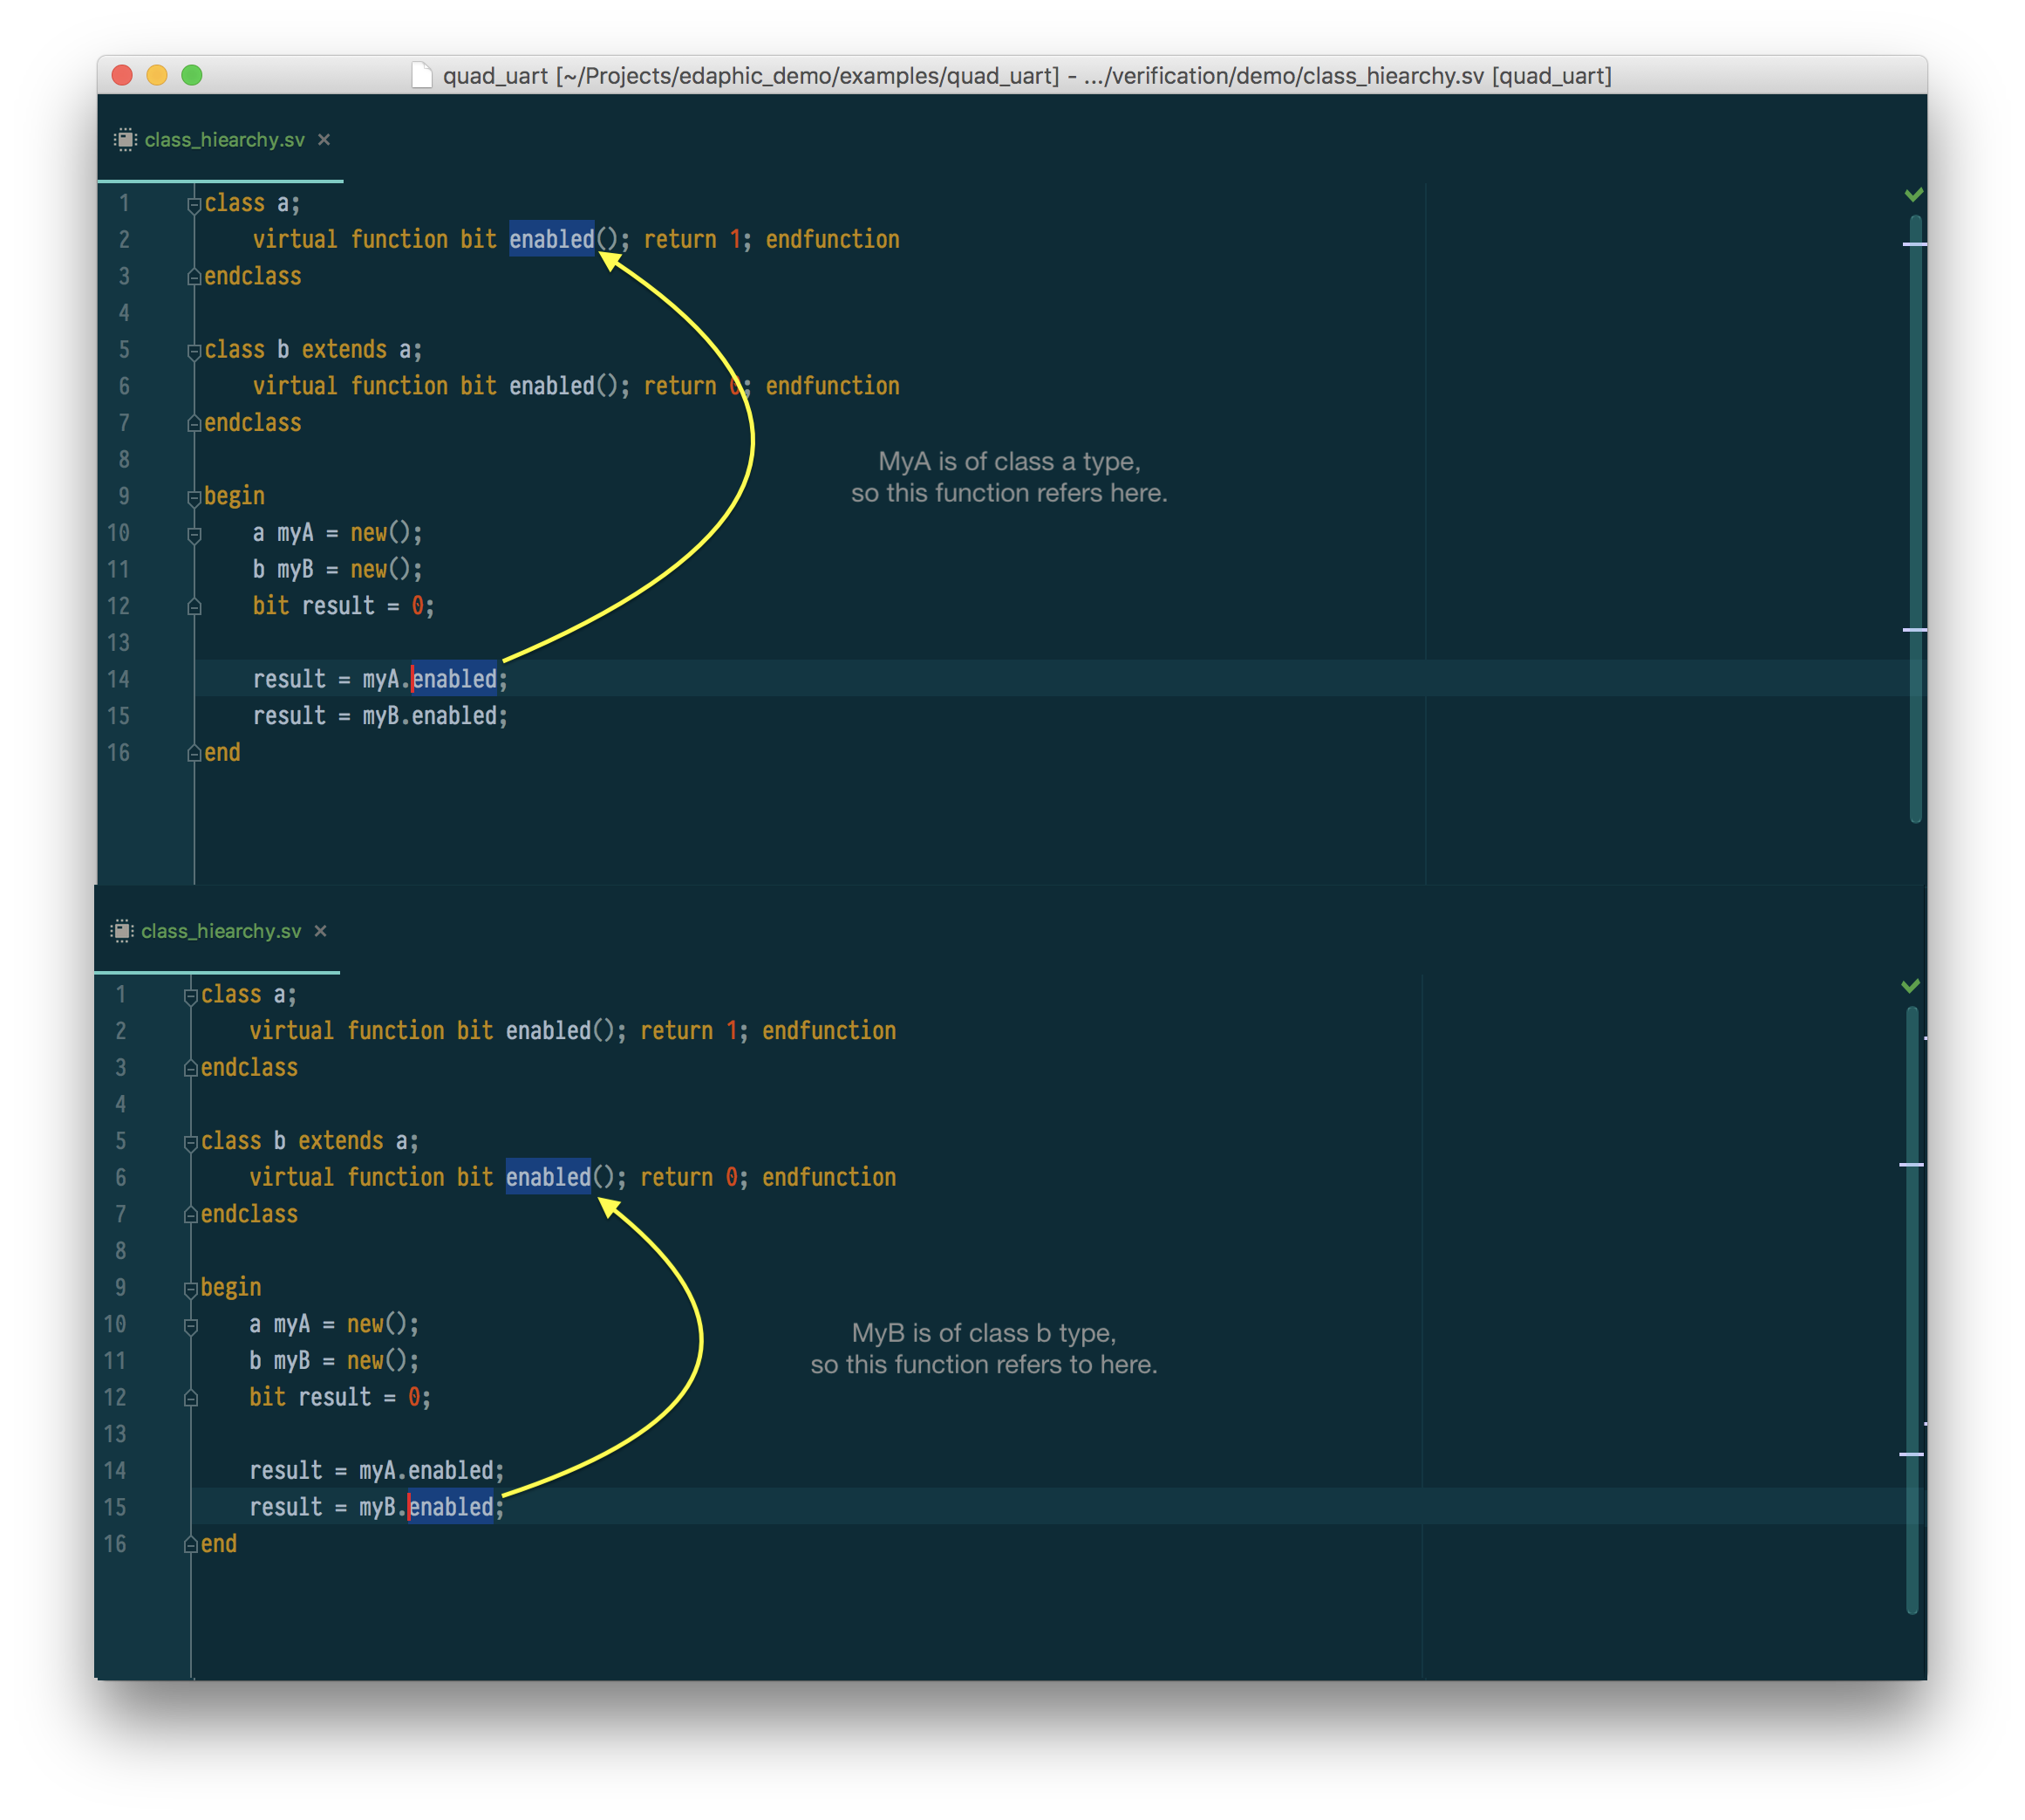The height and width of the screenshot is (1820, 2025).
Task: Click highlighted enabled on line 2 top editor
Action: pos(551,239)
